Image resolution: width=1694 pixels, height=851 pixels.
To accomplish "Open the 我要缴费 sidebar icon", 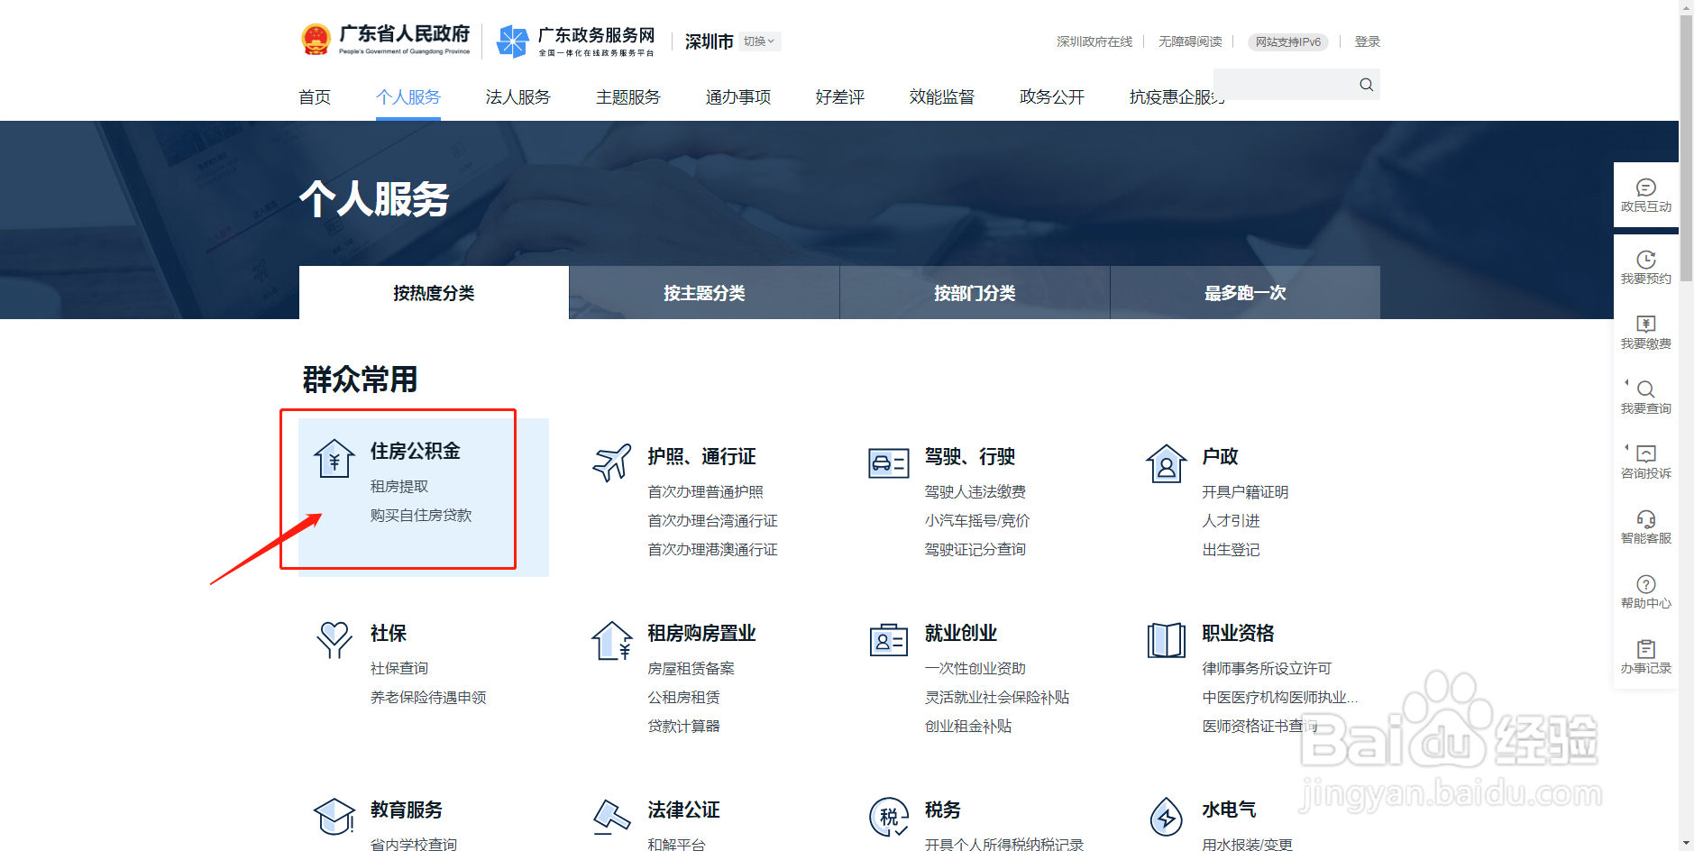I will [x=1646, y=325].
